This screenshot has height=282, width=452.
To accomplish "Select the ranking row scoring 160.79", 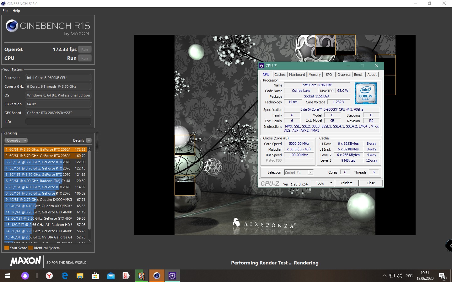I will point(46,156).
